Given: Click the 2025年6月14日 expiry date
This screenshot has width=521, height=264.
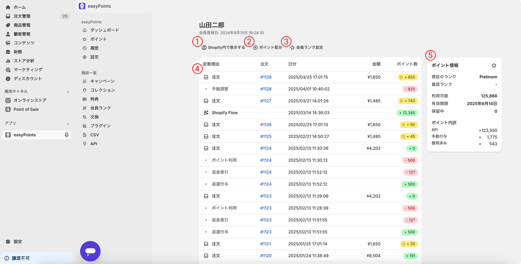Looking at the screenshot, I should 482,104.
